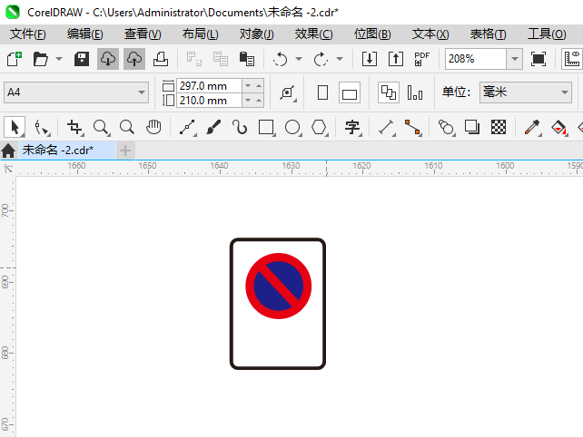Click the Home welcome screen icon
This screenshot has height=437, width=583.
pyautogui.click(x=8, y=151)
